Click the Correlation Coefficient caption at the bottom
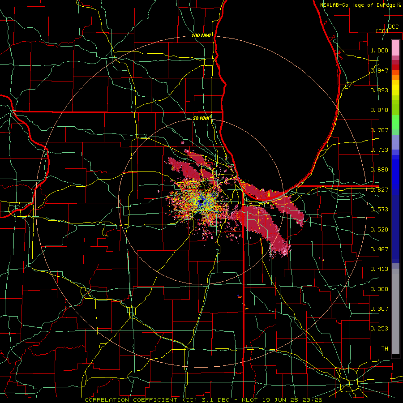 click(203, 400)
